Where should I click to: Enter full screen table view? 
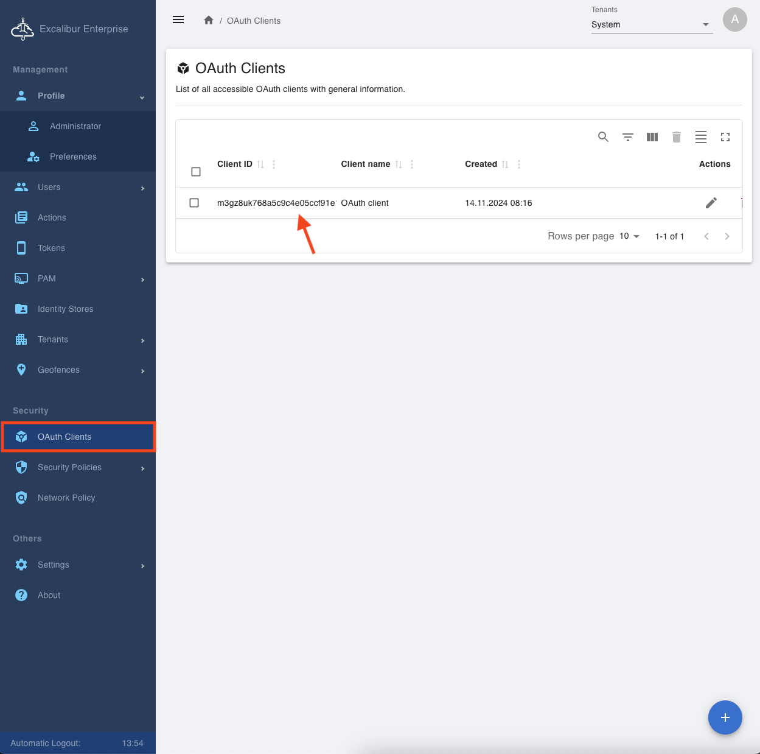[725, 137]
